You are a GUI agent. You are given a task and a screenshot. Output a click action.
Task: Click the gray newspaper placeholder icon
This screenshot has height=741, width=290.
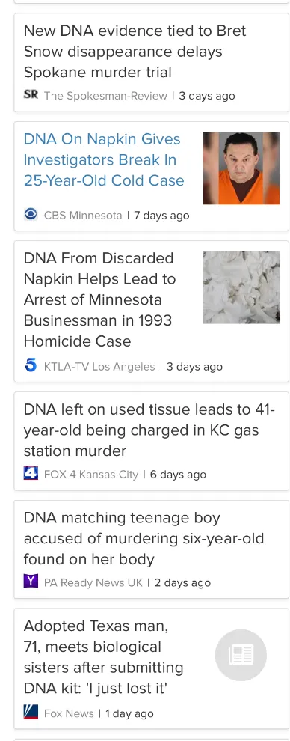[x=241, y=655]
